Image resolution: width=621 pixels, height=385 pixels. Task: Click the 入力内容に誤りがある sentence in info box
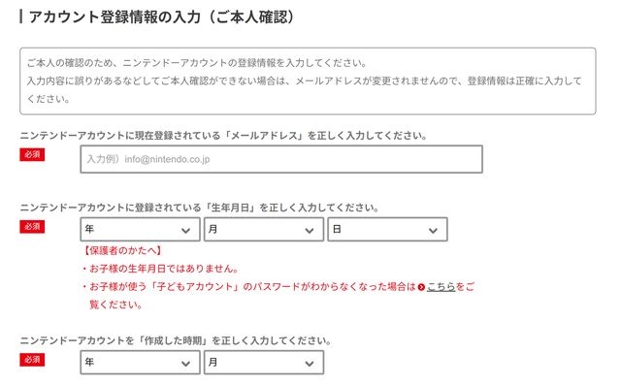tap(304, 90)
